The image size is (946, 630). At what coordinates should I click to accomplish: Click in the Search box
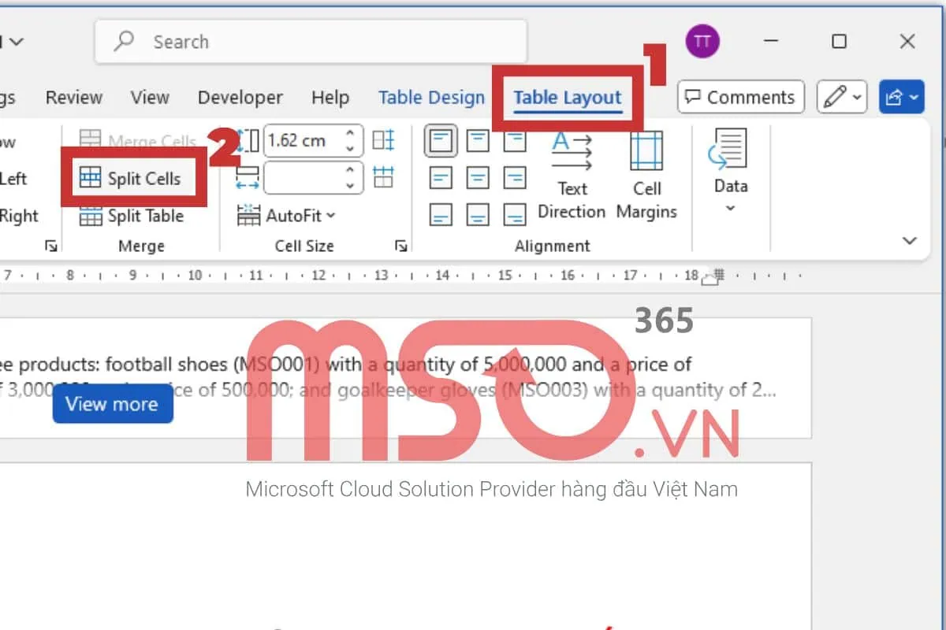point(311,42)
